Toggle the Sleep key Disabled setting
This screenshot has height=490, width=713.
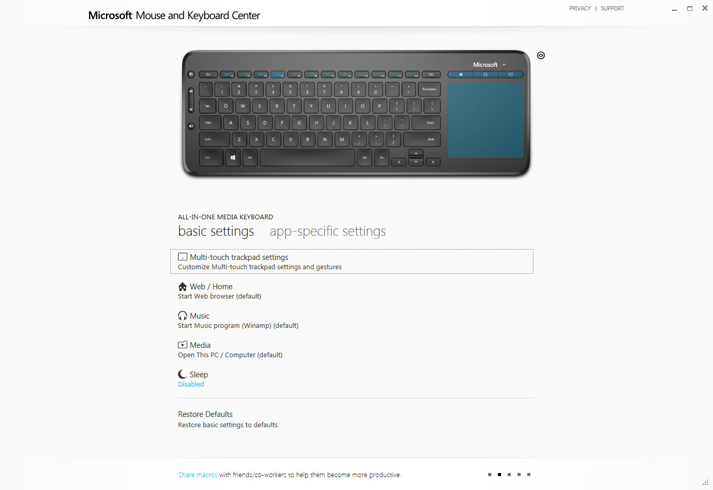[x=191, y=384]
